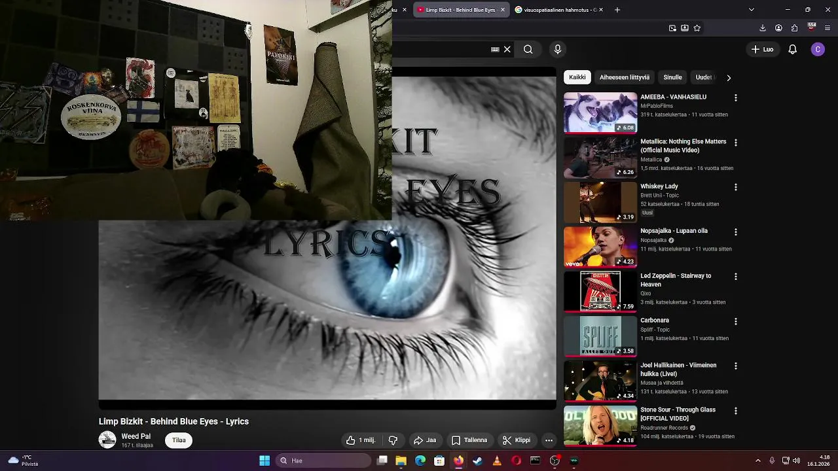Open the Metallica Nothing Else Matters thumbnail

click(x=600, y=158)
